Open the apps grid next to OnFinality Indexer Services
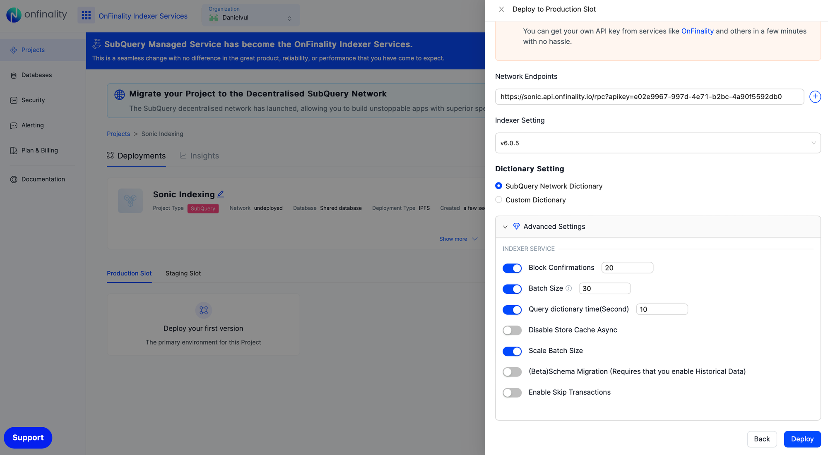The image size is (828, 455). pyautogui.click(x=86, y=15)
